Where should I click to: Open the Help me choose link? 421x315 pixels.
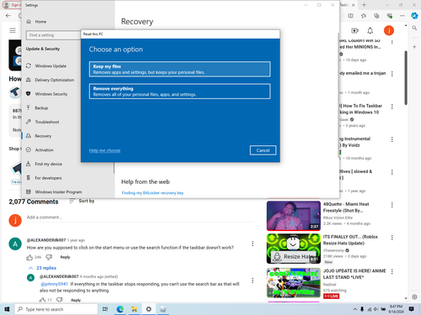104,150
